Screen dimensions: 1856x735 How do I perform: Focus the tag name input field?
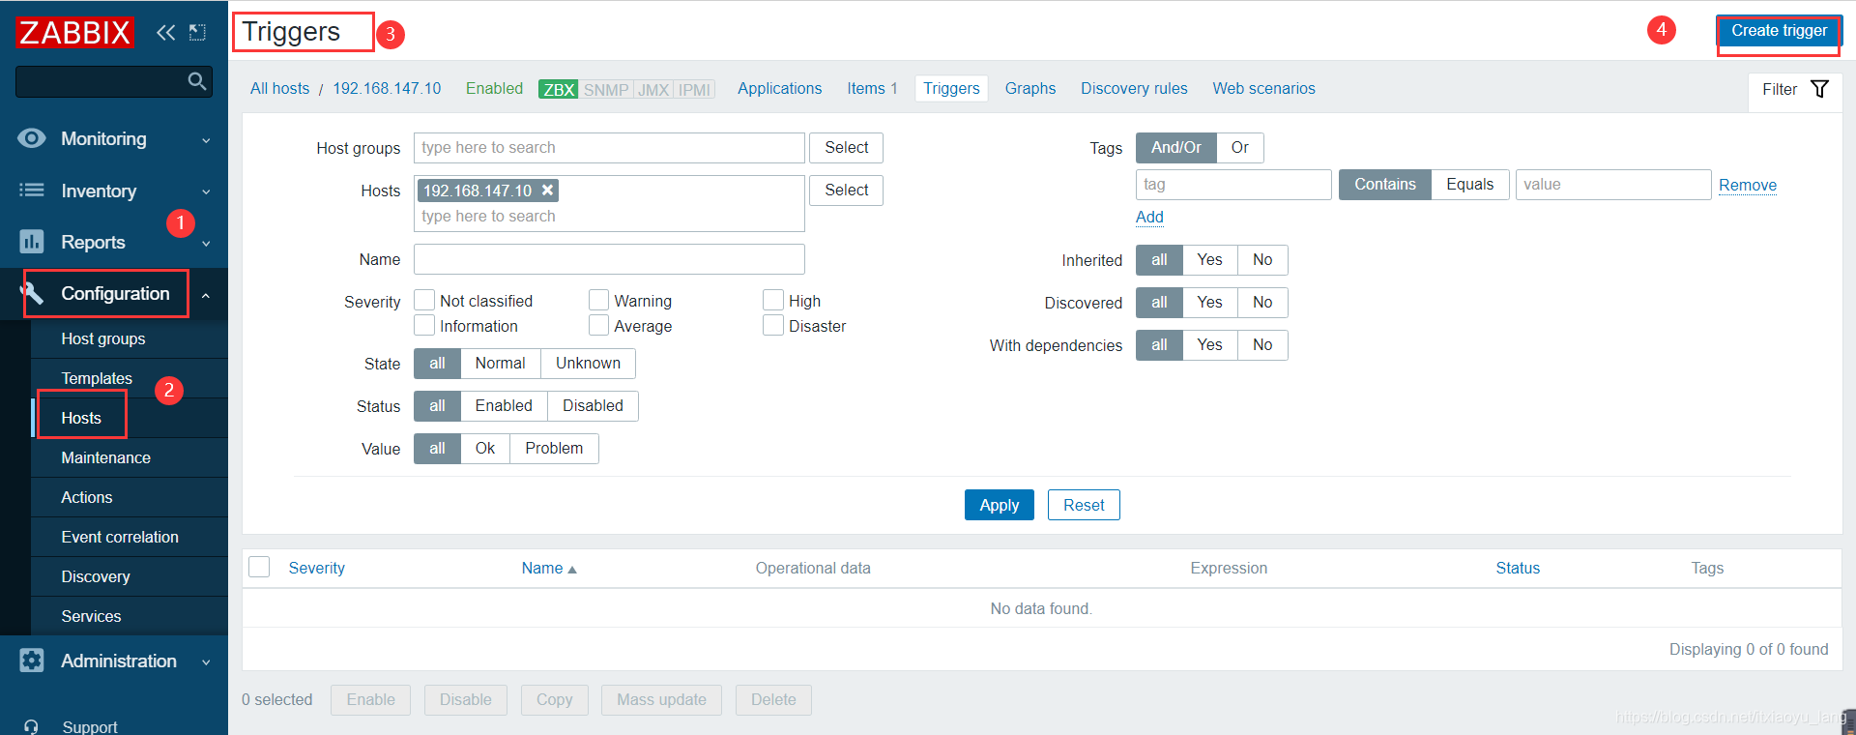coord(1233,185)
